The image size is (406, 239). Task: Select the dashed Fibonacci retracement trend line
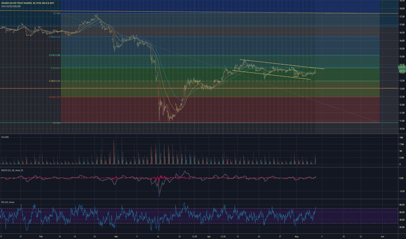pos(220,68)
